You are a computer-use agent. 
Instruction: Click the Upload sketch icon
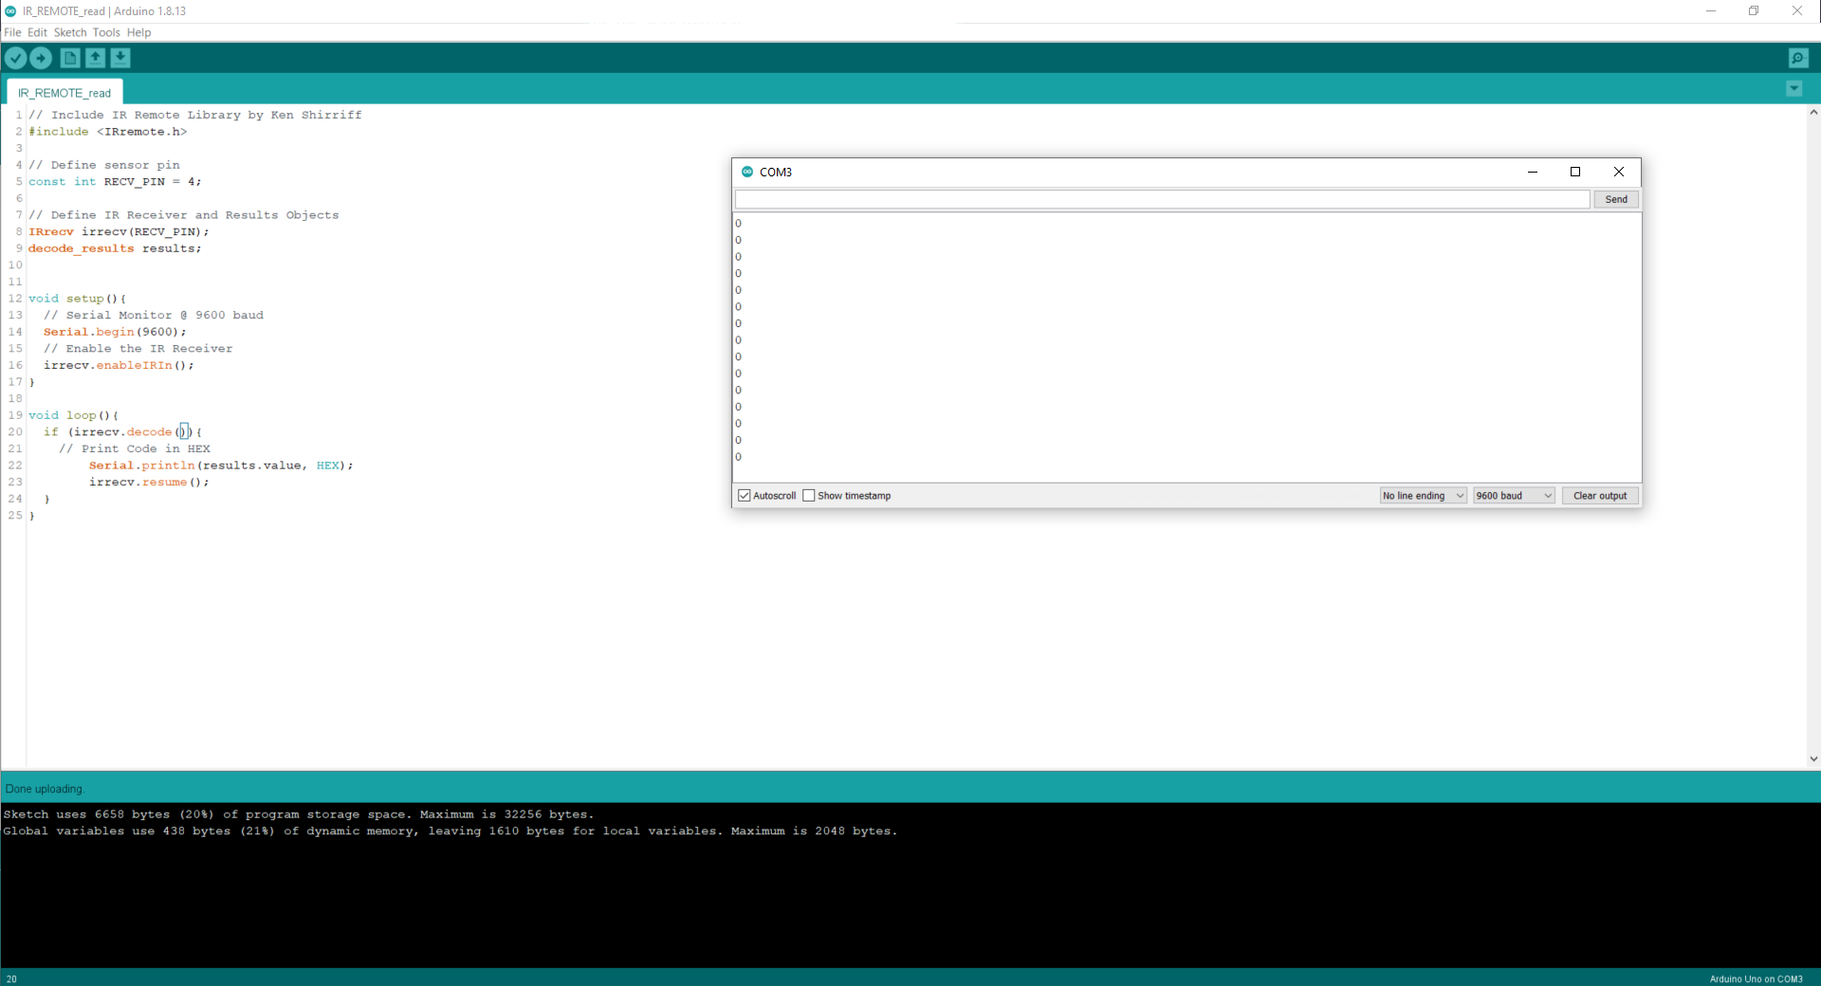[x=41, y=58]
